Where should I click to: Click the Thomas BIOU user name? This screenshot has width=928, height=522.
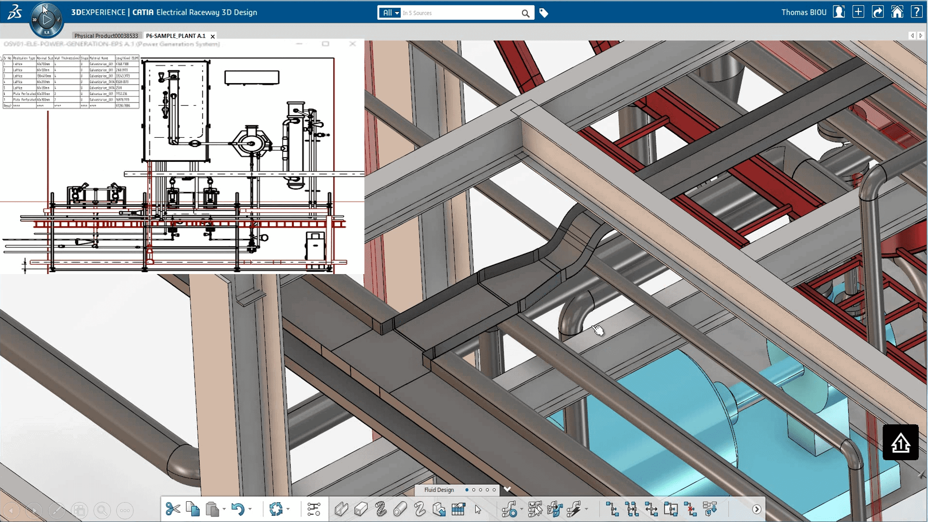[804, 13]
